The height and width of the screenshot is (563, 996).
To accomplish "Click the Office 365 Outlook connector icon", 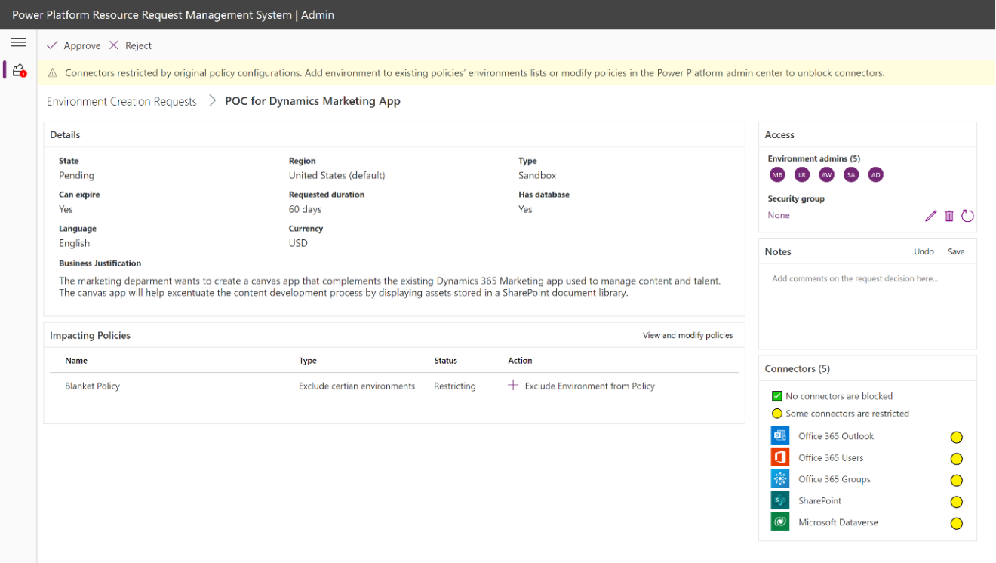I will pyautogui.click(x=779, y=435).
